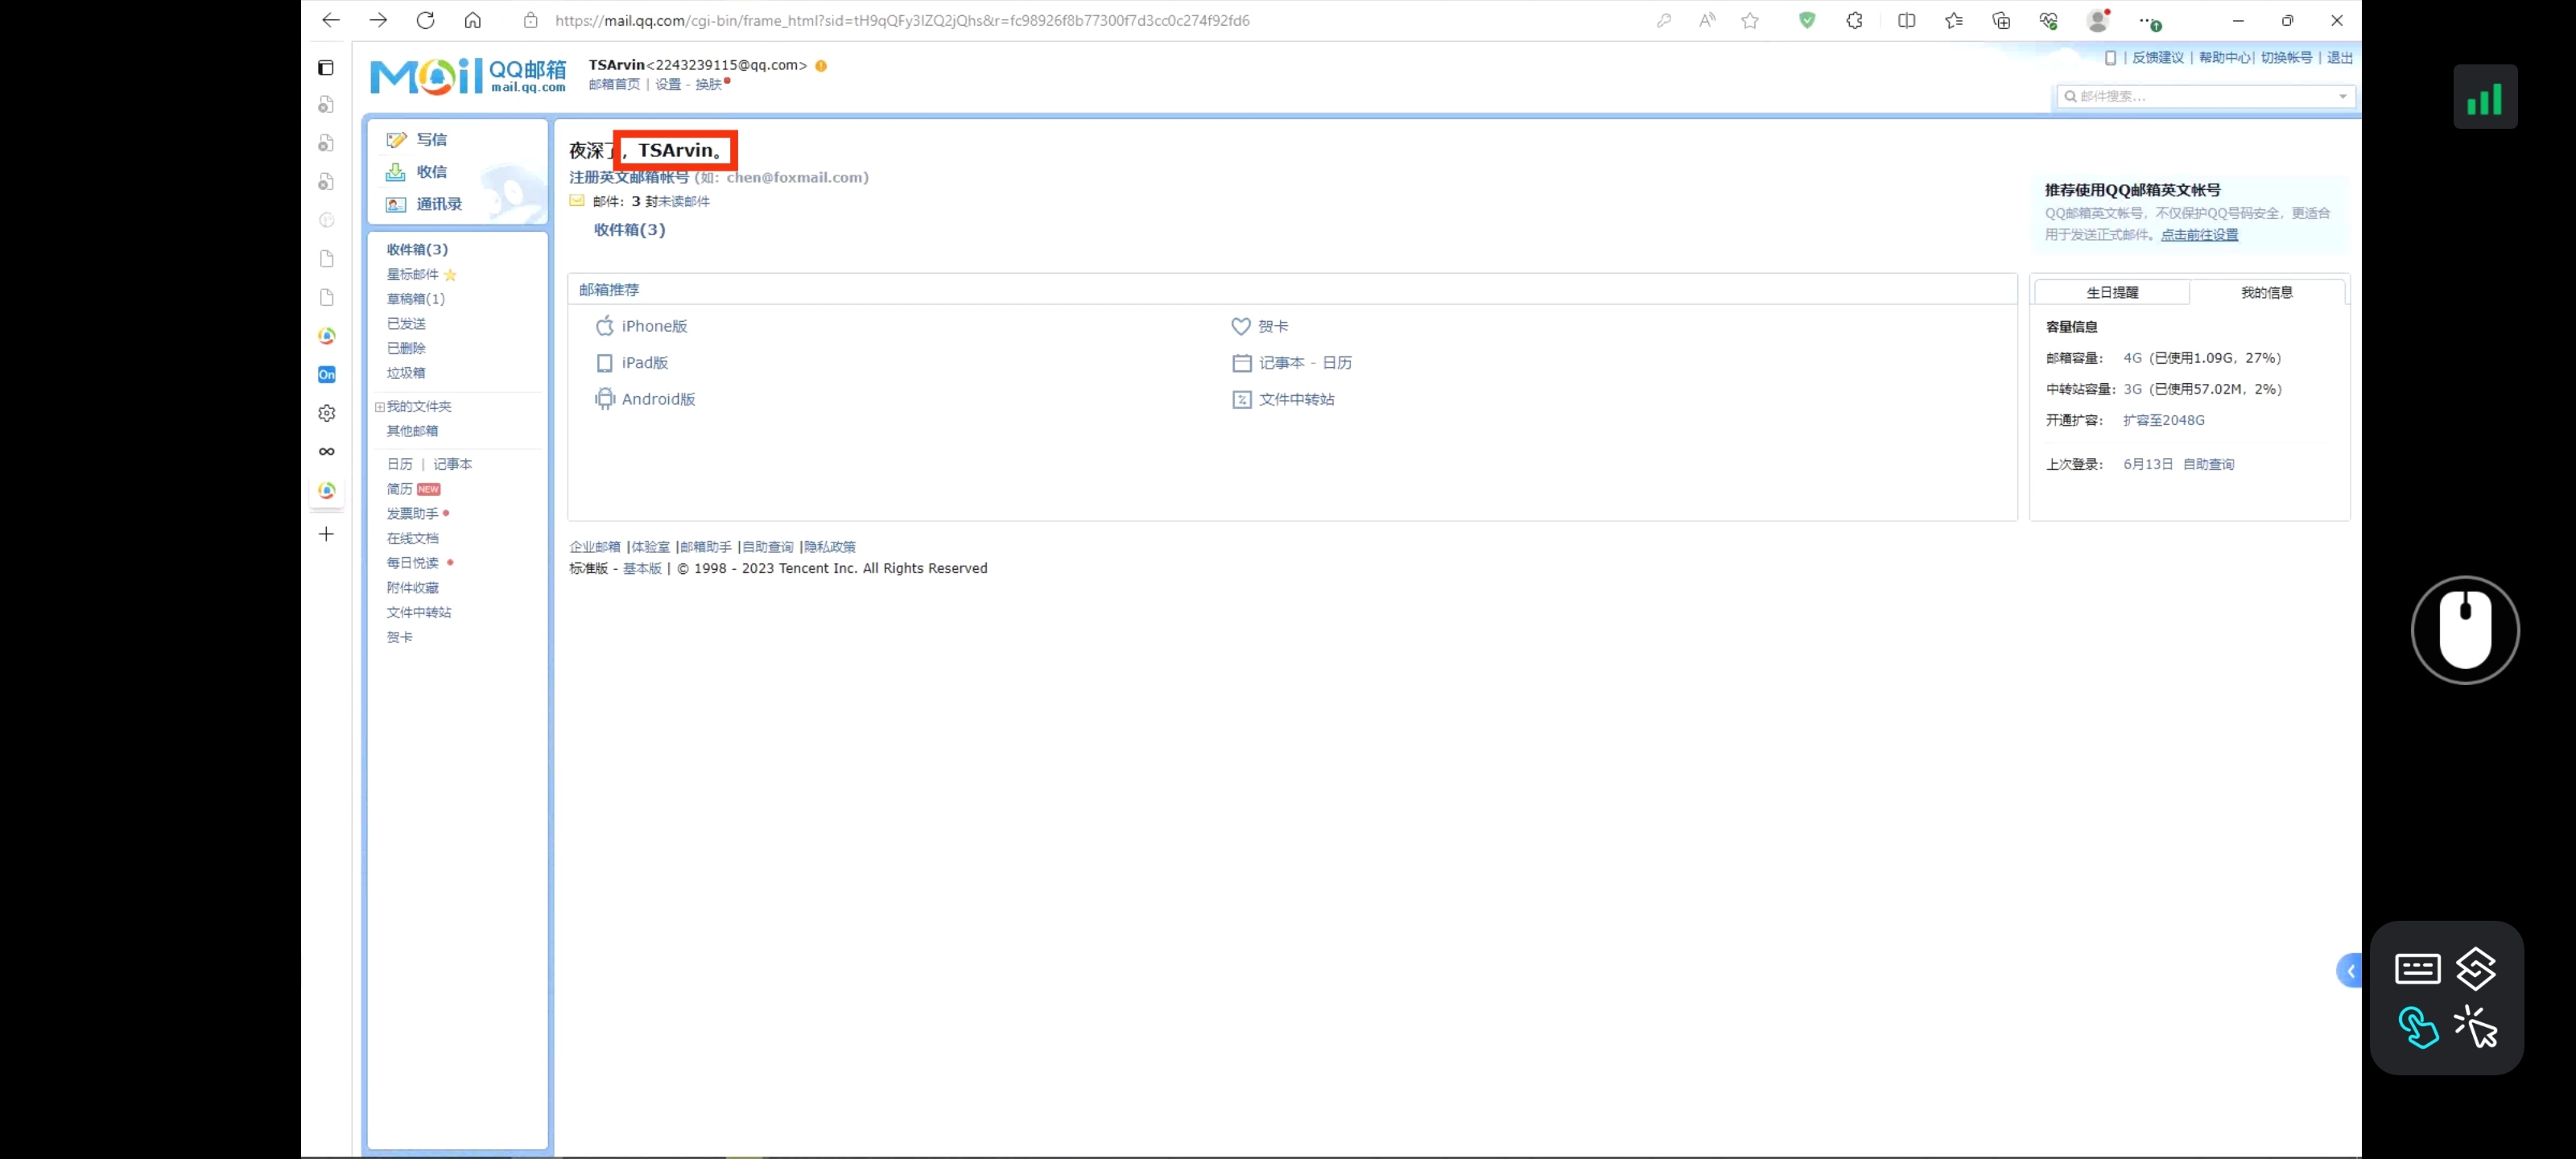The image size is (2576, 1159).
Task: Click the browser extensions puzzle icon
Action: tap(1854, 20)
